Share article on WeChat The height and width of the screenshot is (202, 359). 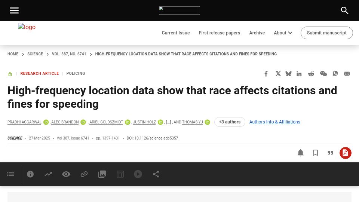point(323,74)
